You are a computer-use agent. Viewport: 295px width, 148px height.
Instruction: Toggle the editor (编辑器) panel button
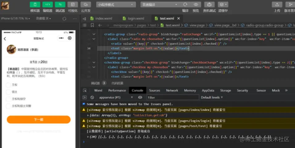point(48,5)
